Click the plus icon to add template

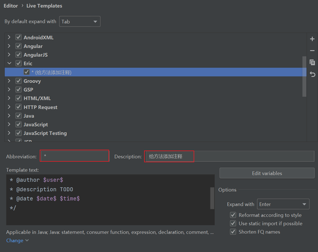pyautogui.click(x=312, y=39)
